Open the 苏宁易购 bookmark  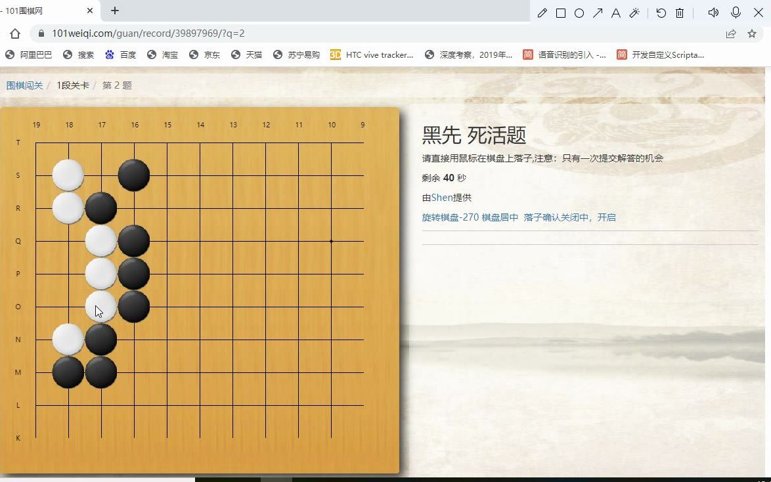[x=296, y=55]
